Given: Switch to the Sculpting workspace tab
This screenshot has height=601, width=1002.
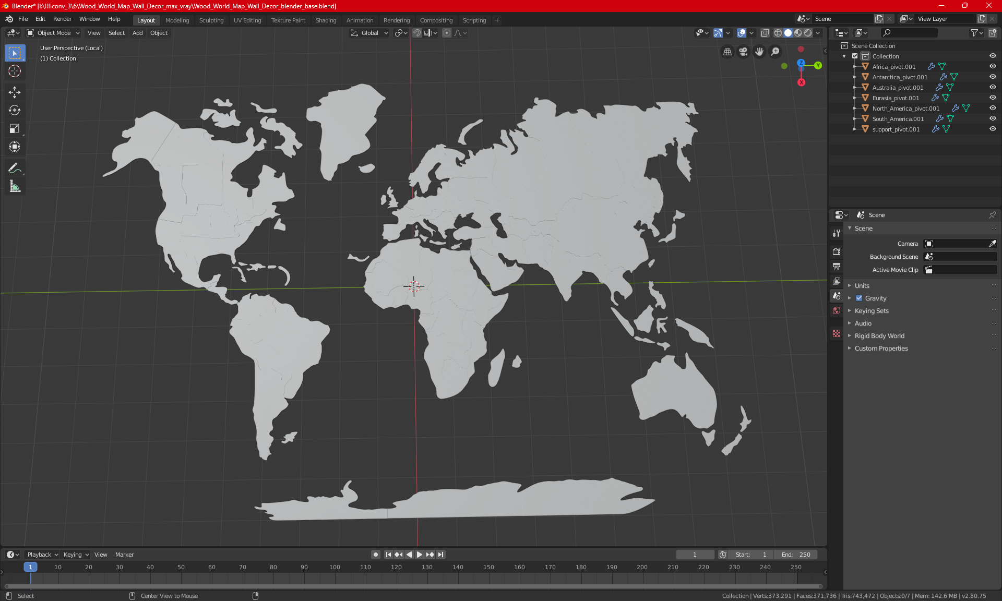Looking at the screenshot, I should (211, 20).
